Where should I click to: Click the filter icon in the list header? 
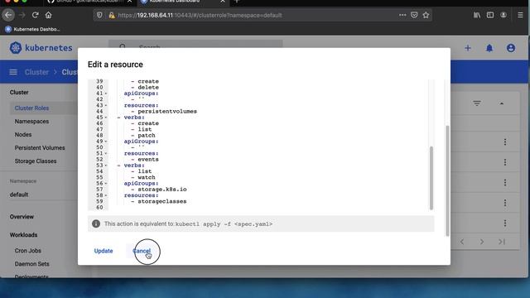(x=477, y=103)
